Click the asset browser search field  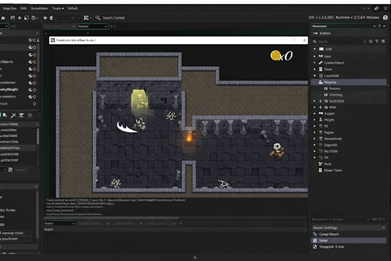point(339,41)
